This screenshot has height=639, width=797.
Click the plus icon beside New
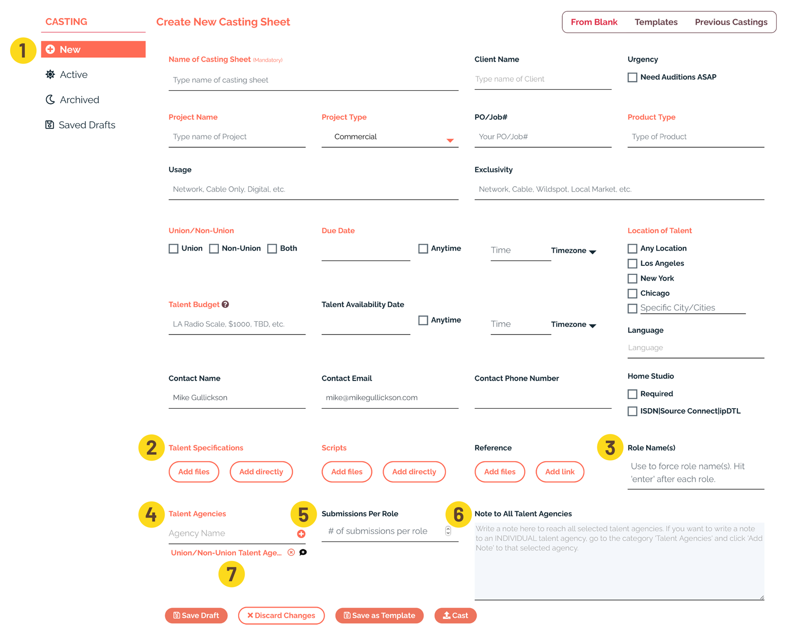coord(50,49)
